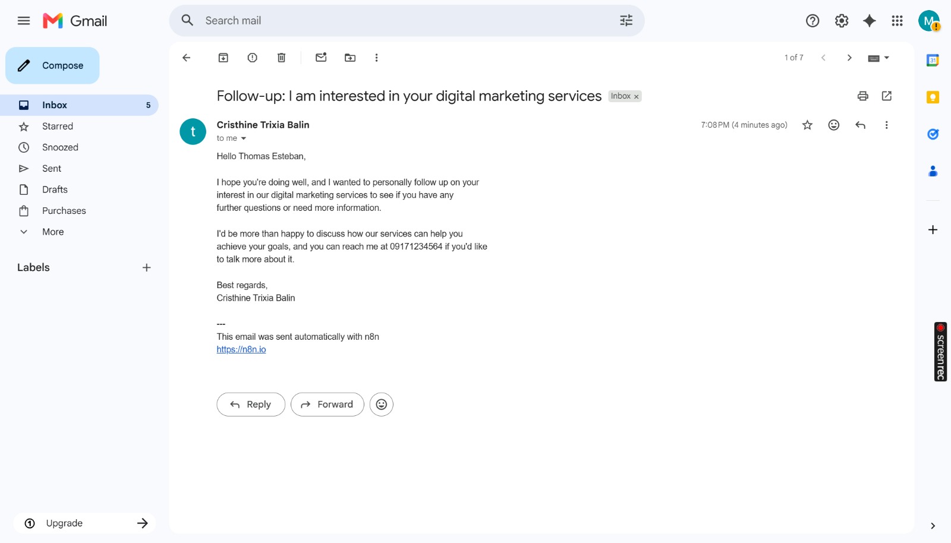Screen dimensions: 951x543
Task: Open toolbar More options menu
Action: click(x=376, y=58)
